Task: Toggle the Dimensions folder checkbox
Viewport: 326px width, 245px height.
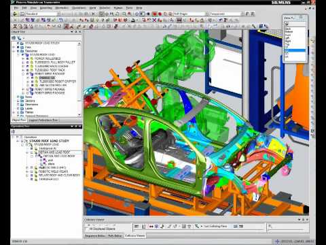Action: pyautogui.click(x=18, y=105)
